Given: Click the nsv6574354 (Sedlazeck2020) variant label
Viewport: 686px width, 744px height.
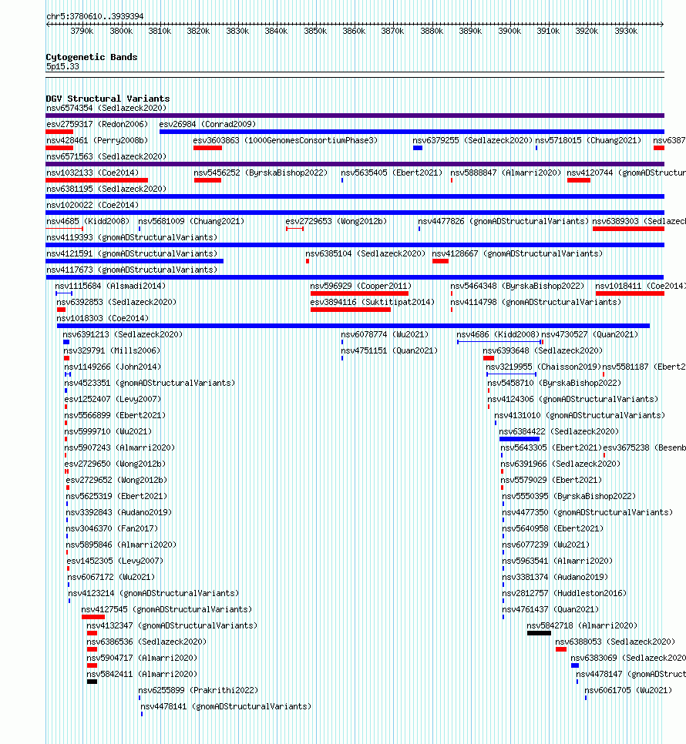Looking at the screenshot, I should click(106, 108).
